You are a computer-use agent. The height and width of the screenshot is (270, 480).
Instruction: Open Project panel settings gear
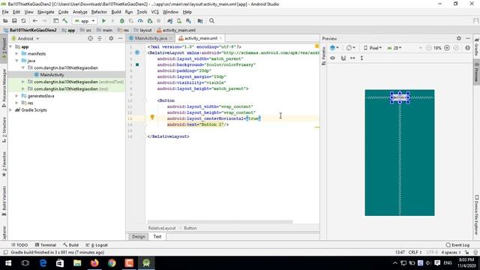click(111, 38)
